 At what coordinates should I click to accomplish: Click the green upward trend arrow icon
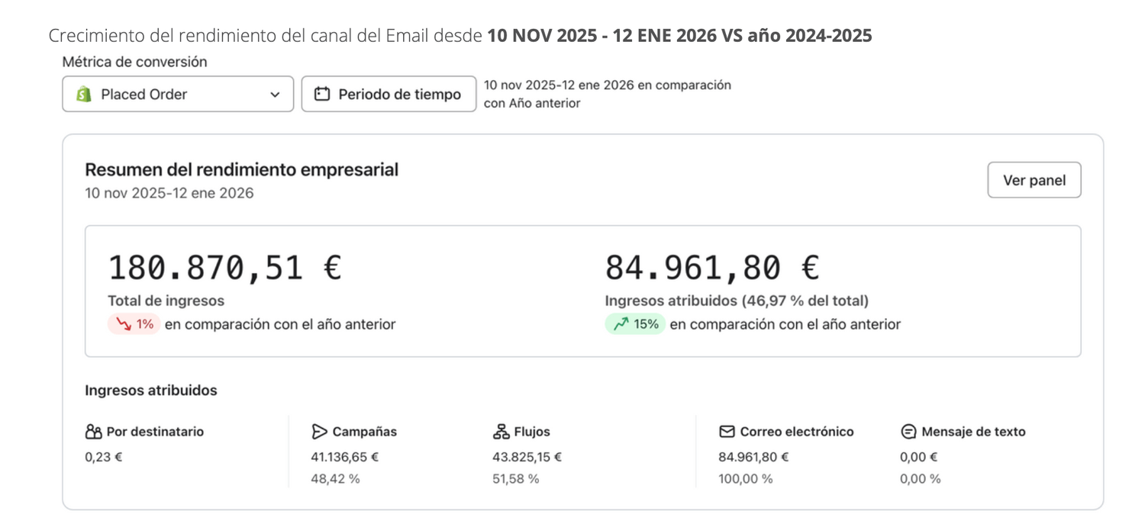pyautogui.click(x=621, y=324)
